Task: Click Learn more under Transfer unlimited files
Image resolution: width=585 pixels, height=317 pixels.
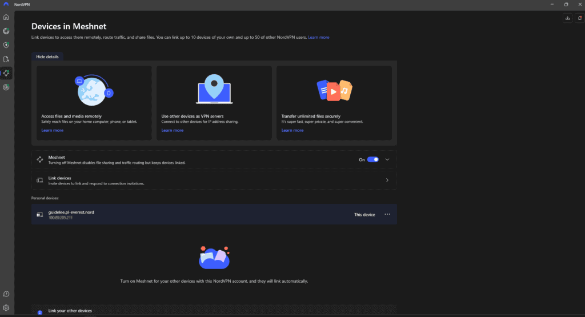Action: (x=292, y=130)
